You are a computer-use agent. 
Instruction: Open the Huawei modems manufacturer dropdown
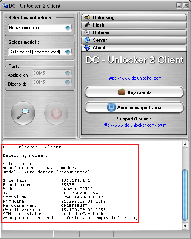pos(40,28)
